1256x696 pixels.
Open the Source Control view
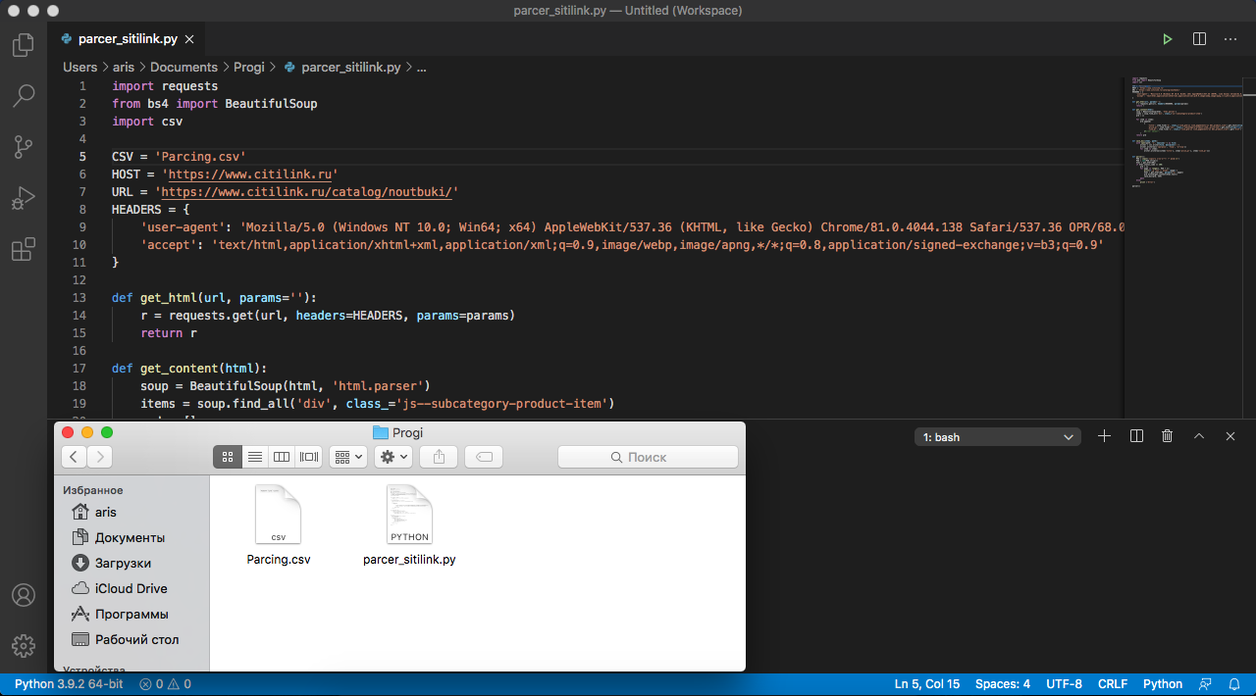point(23,147)
